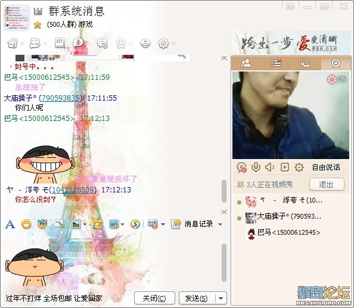Click the message input vertical scrollbar
This screenshot has height=308, width=354.
pyautogui.click(x=223, y=263)
